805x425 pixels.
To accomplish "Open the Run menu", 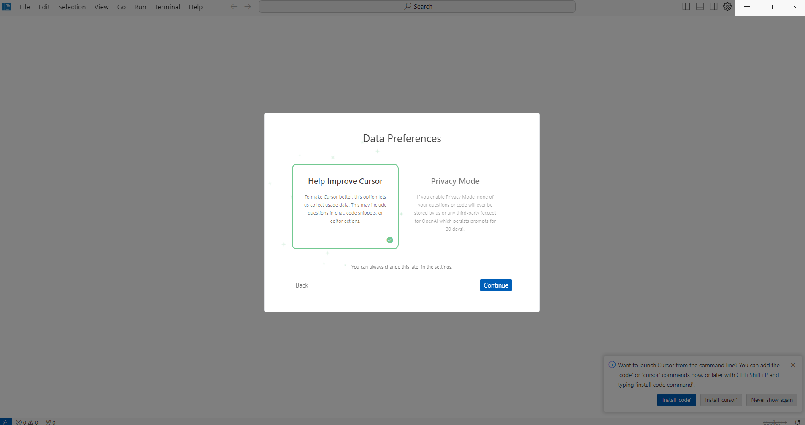I will pyautogui.click(x=140, y=7).
